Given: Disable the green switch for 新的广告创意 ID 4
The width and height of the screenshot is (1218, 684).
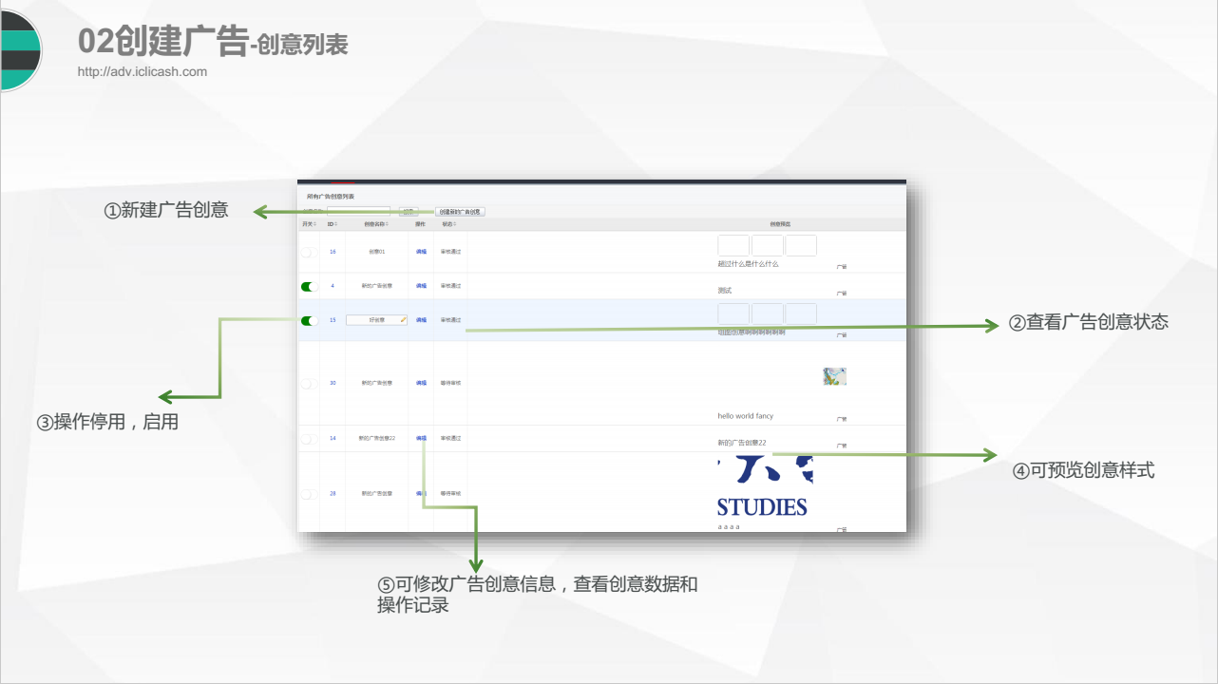Looking at the screenshot, I should click(310, 286).
